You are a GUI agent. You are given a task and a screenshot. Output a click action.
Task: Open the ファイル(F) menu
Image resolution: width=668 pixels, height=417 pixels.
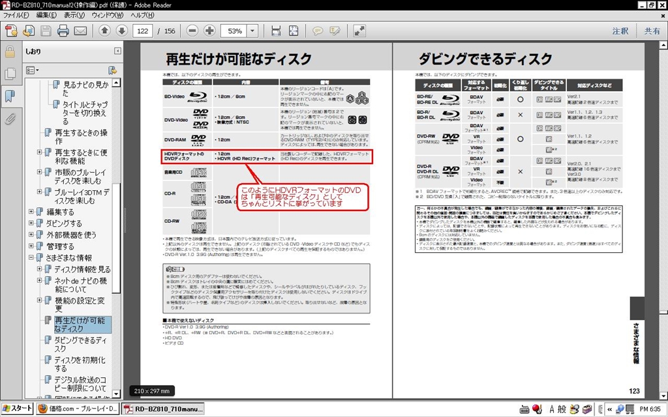click(17, 14)
